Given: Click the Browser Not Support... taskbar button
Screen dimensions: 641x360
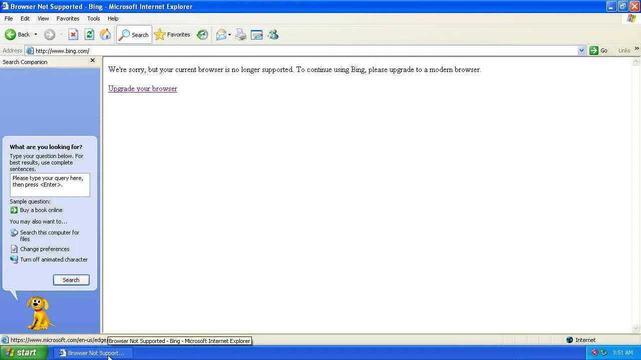Looking at the screenshot, I should [x=93, y=353].
